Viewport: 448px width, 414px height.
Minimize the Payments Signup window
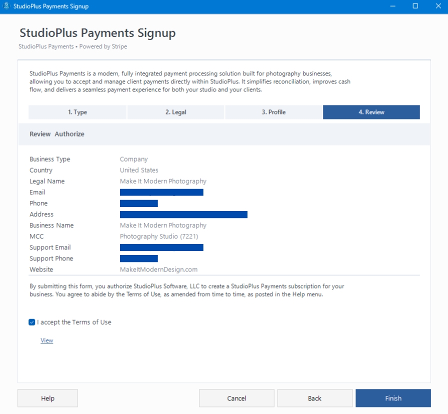click(x=393, y=6)
